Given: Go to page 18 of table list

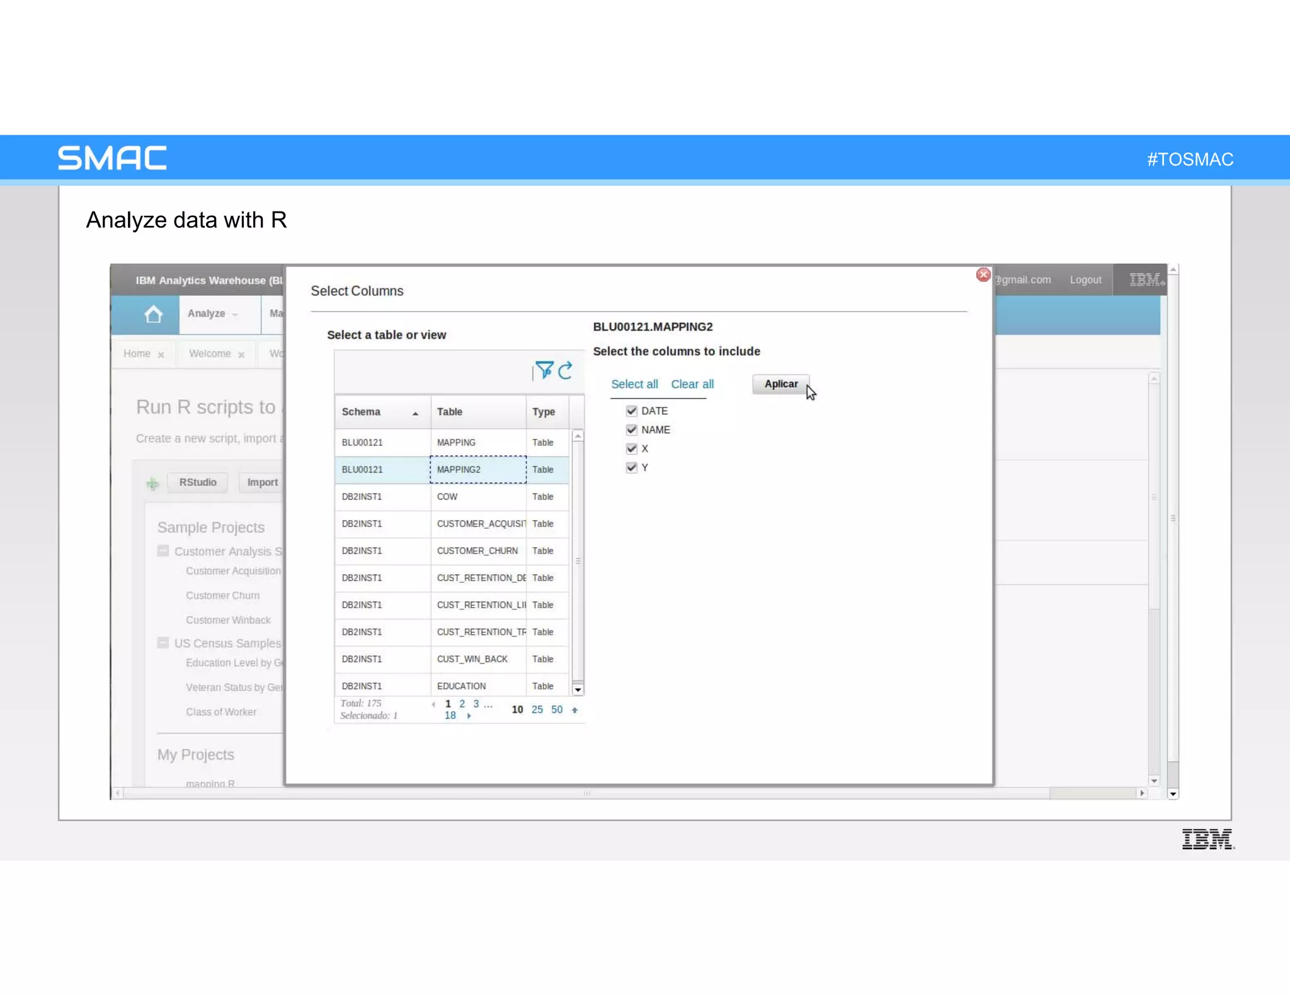Looking at the screenshot, I should click(450, 716).
